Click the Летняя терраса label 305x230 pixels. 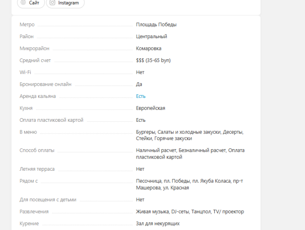[37, 169]
